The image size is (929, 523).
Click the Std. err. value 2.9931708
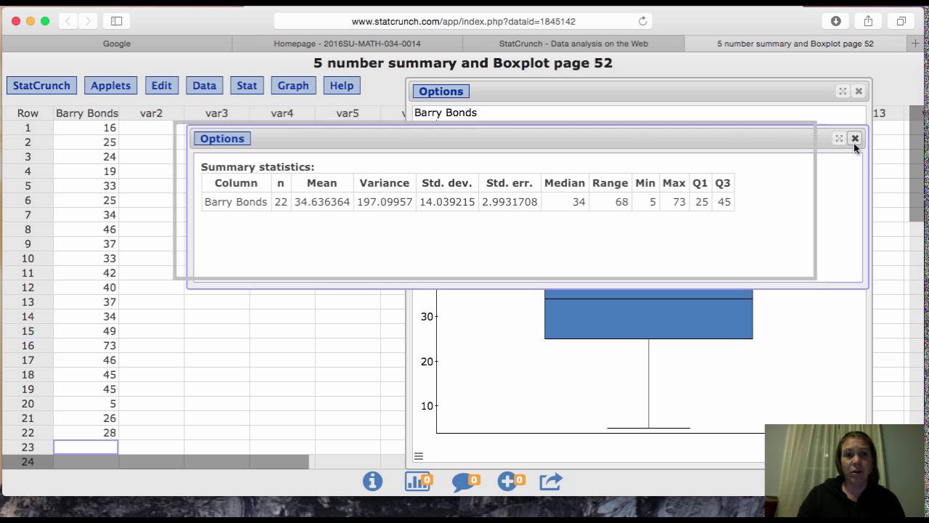(x=509, y=202)
